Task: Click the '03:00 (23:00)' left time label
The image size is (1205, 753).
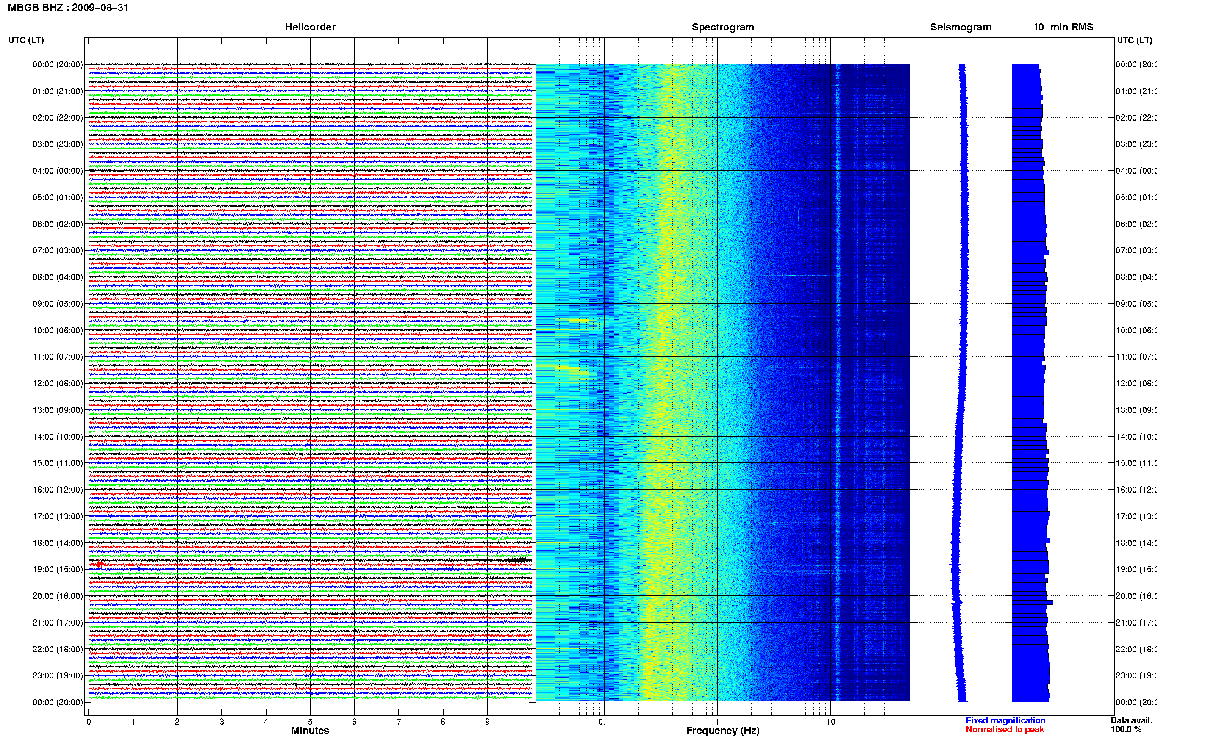Action: coord(58,144)
